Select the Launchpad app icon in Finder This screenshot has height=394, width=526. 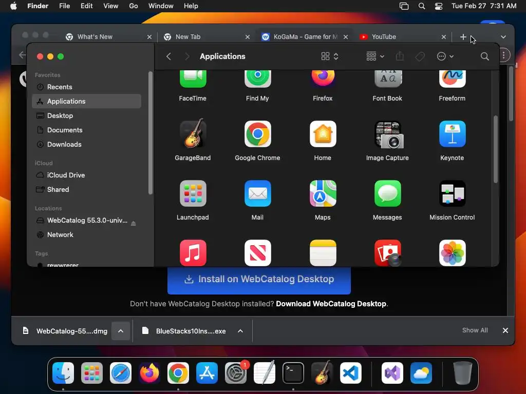(193, 193)
